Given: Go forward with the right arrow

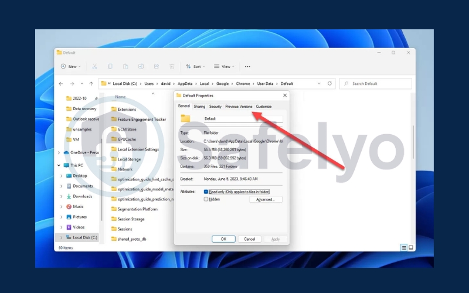Looking at the screenshot, I should [72, 84].
